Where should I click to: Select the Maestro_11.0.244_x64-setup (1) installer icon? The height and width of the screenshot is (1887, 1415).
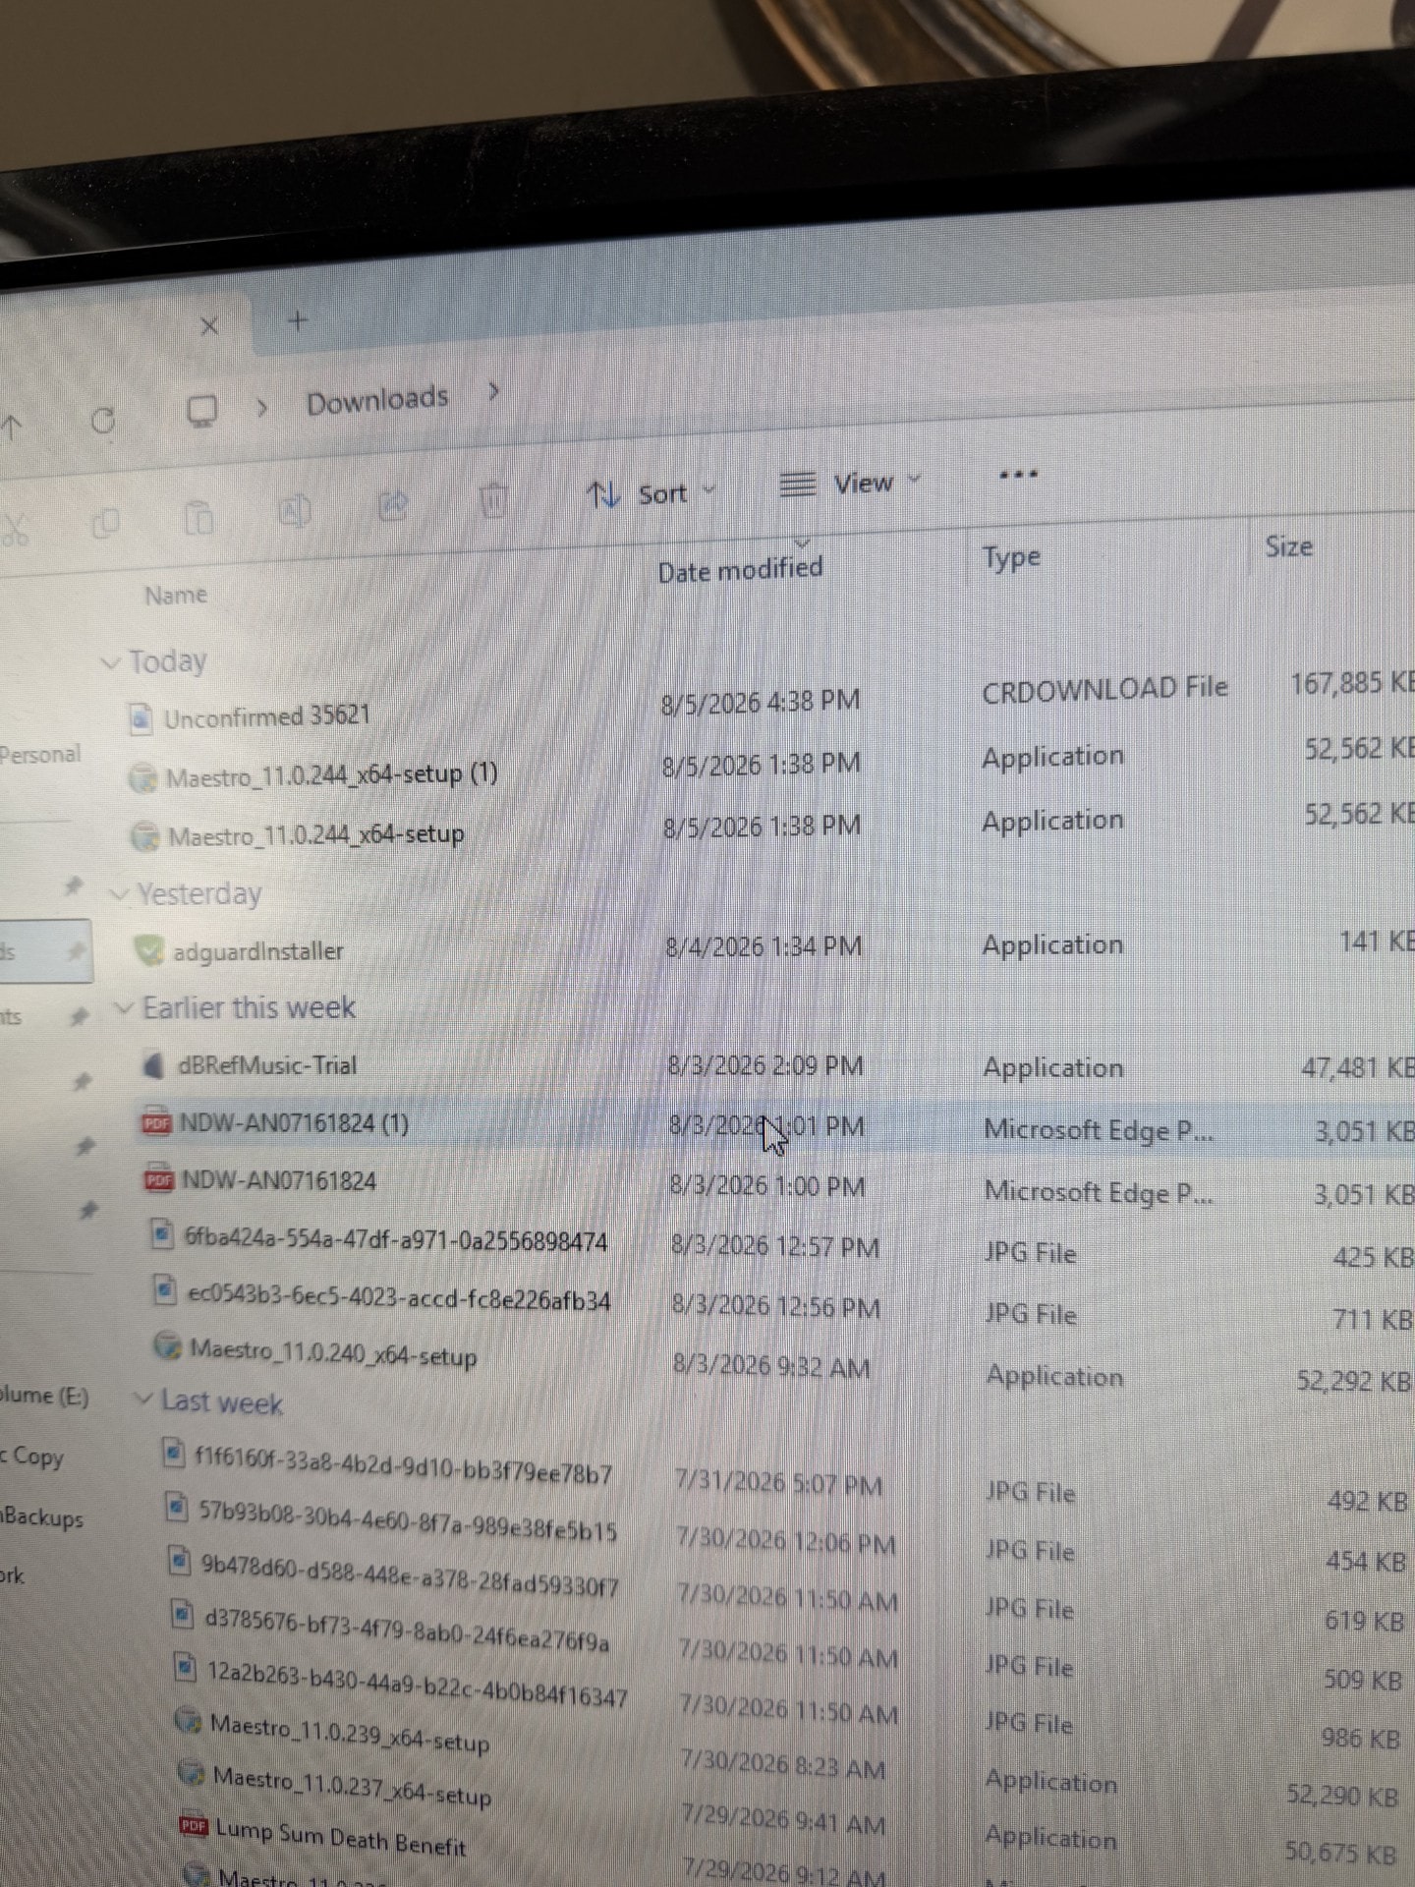tap(143, 778)
